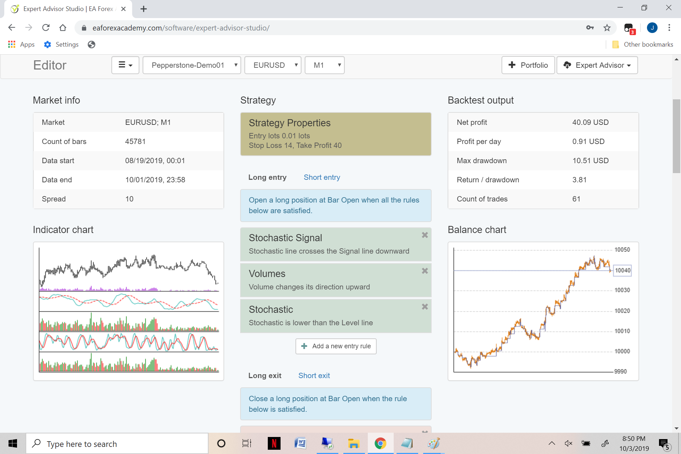
Task: Open the Apps shortcut in bookmarks bar
Action: click(x=21, y=44)
